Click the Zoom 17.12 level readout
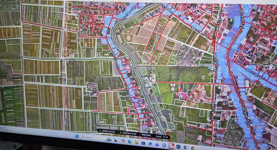This screenshot has width=277, height=150. [162, 136]
